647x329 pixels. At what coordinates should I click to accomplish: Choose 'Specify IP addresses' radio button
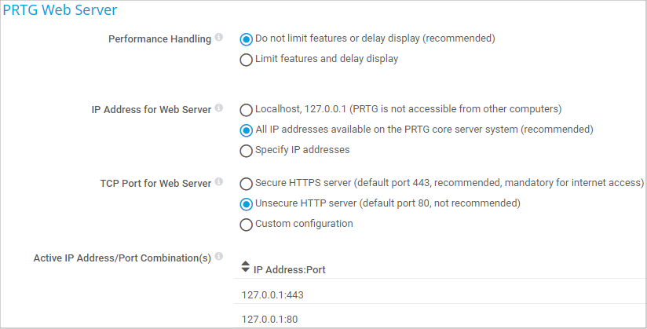[247, 150]
